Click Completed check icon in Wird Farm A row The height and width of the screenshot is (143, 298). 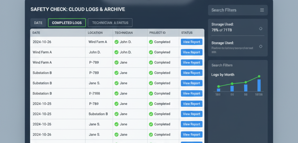pyautogui.click(x=151, y=42)
